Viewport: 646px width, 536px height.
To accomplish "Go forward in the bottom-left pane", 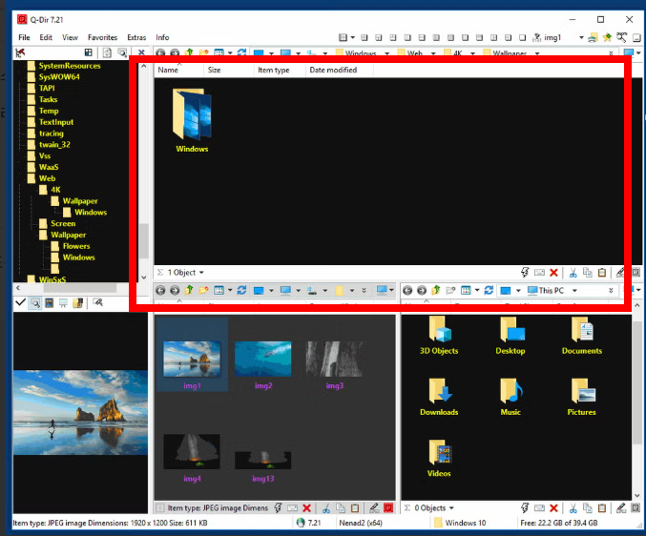I will coord(175,291).
